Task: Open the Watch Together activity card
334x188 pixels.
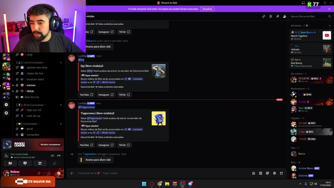Action: [311, 35]
